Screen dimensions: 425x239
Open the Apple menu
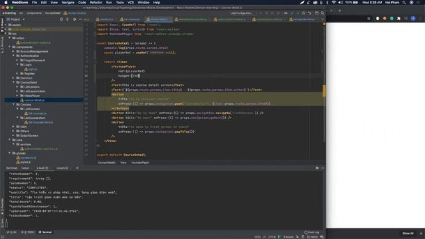[6, 3]
